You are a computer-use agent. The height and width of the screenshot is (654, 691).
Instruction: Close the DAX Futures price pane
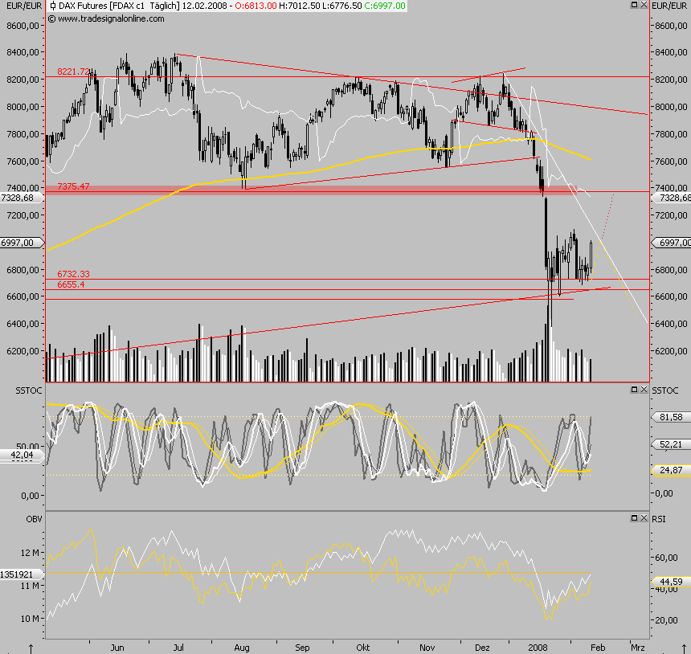coord(644,4)
